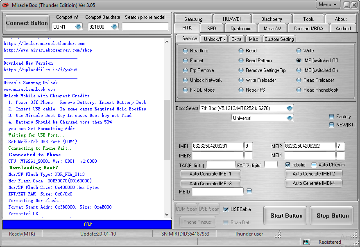
Task: Click the 100% progress bar
Action: [87, 224]
